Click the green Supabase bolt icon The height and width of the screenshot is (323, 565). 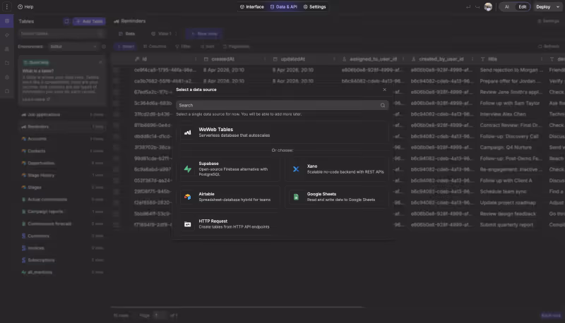(188, 169)
